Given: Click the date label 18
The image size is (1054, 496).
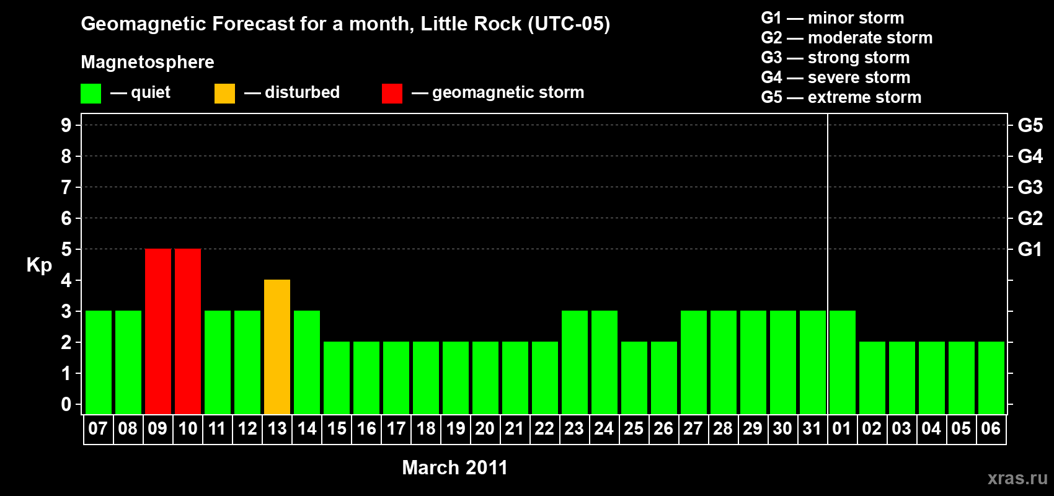Looking at the screenshot, I should pos(425,429).
